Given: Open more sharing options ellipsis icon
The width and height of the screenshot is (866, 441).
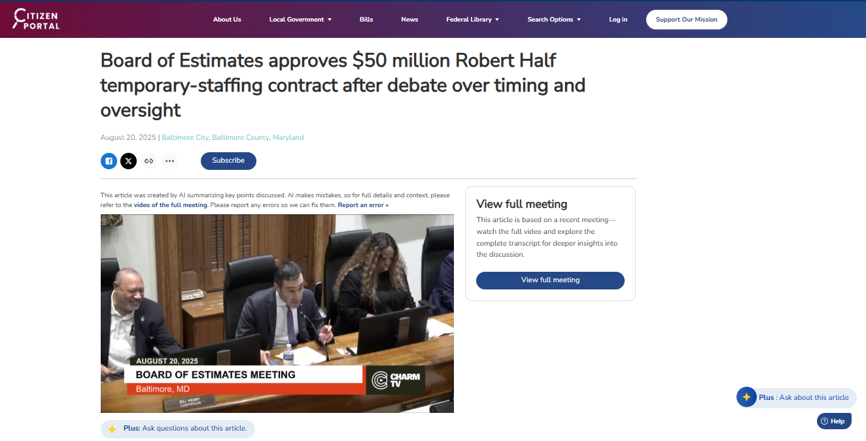Looking at the screenshot, I should [169, 161].
